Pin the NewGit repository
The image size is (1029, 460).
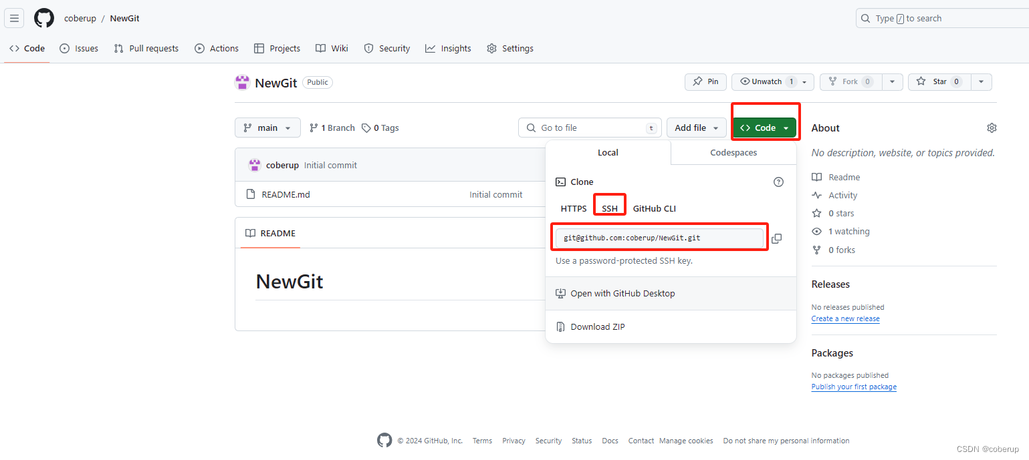(x=705, y=81)
